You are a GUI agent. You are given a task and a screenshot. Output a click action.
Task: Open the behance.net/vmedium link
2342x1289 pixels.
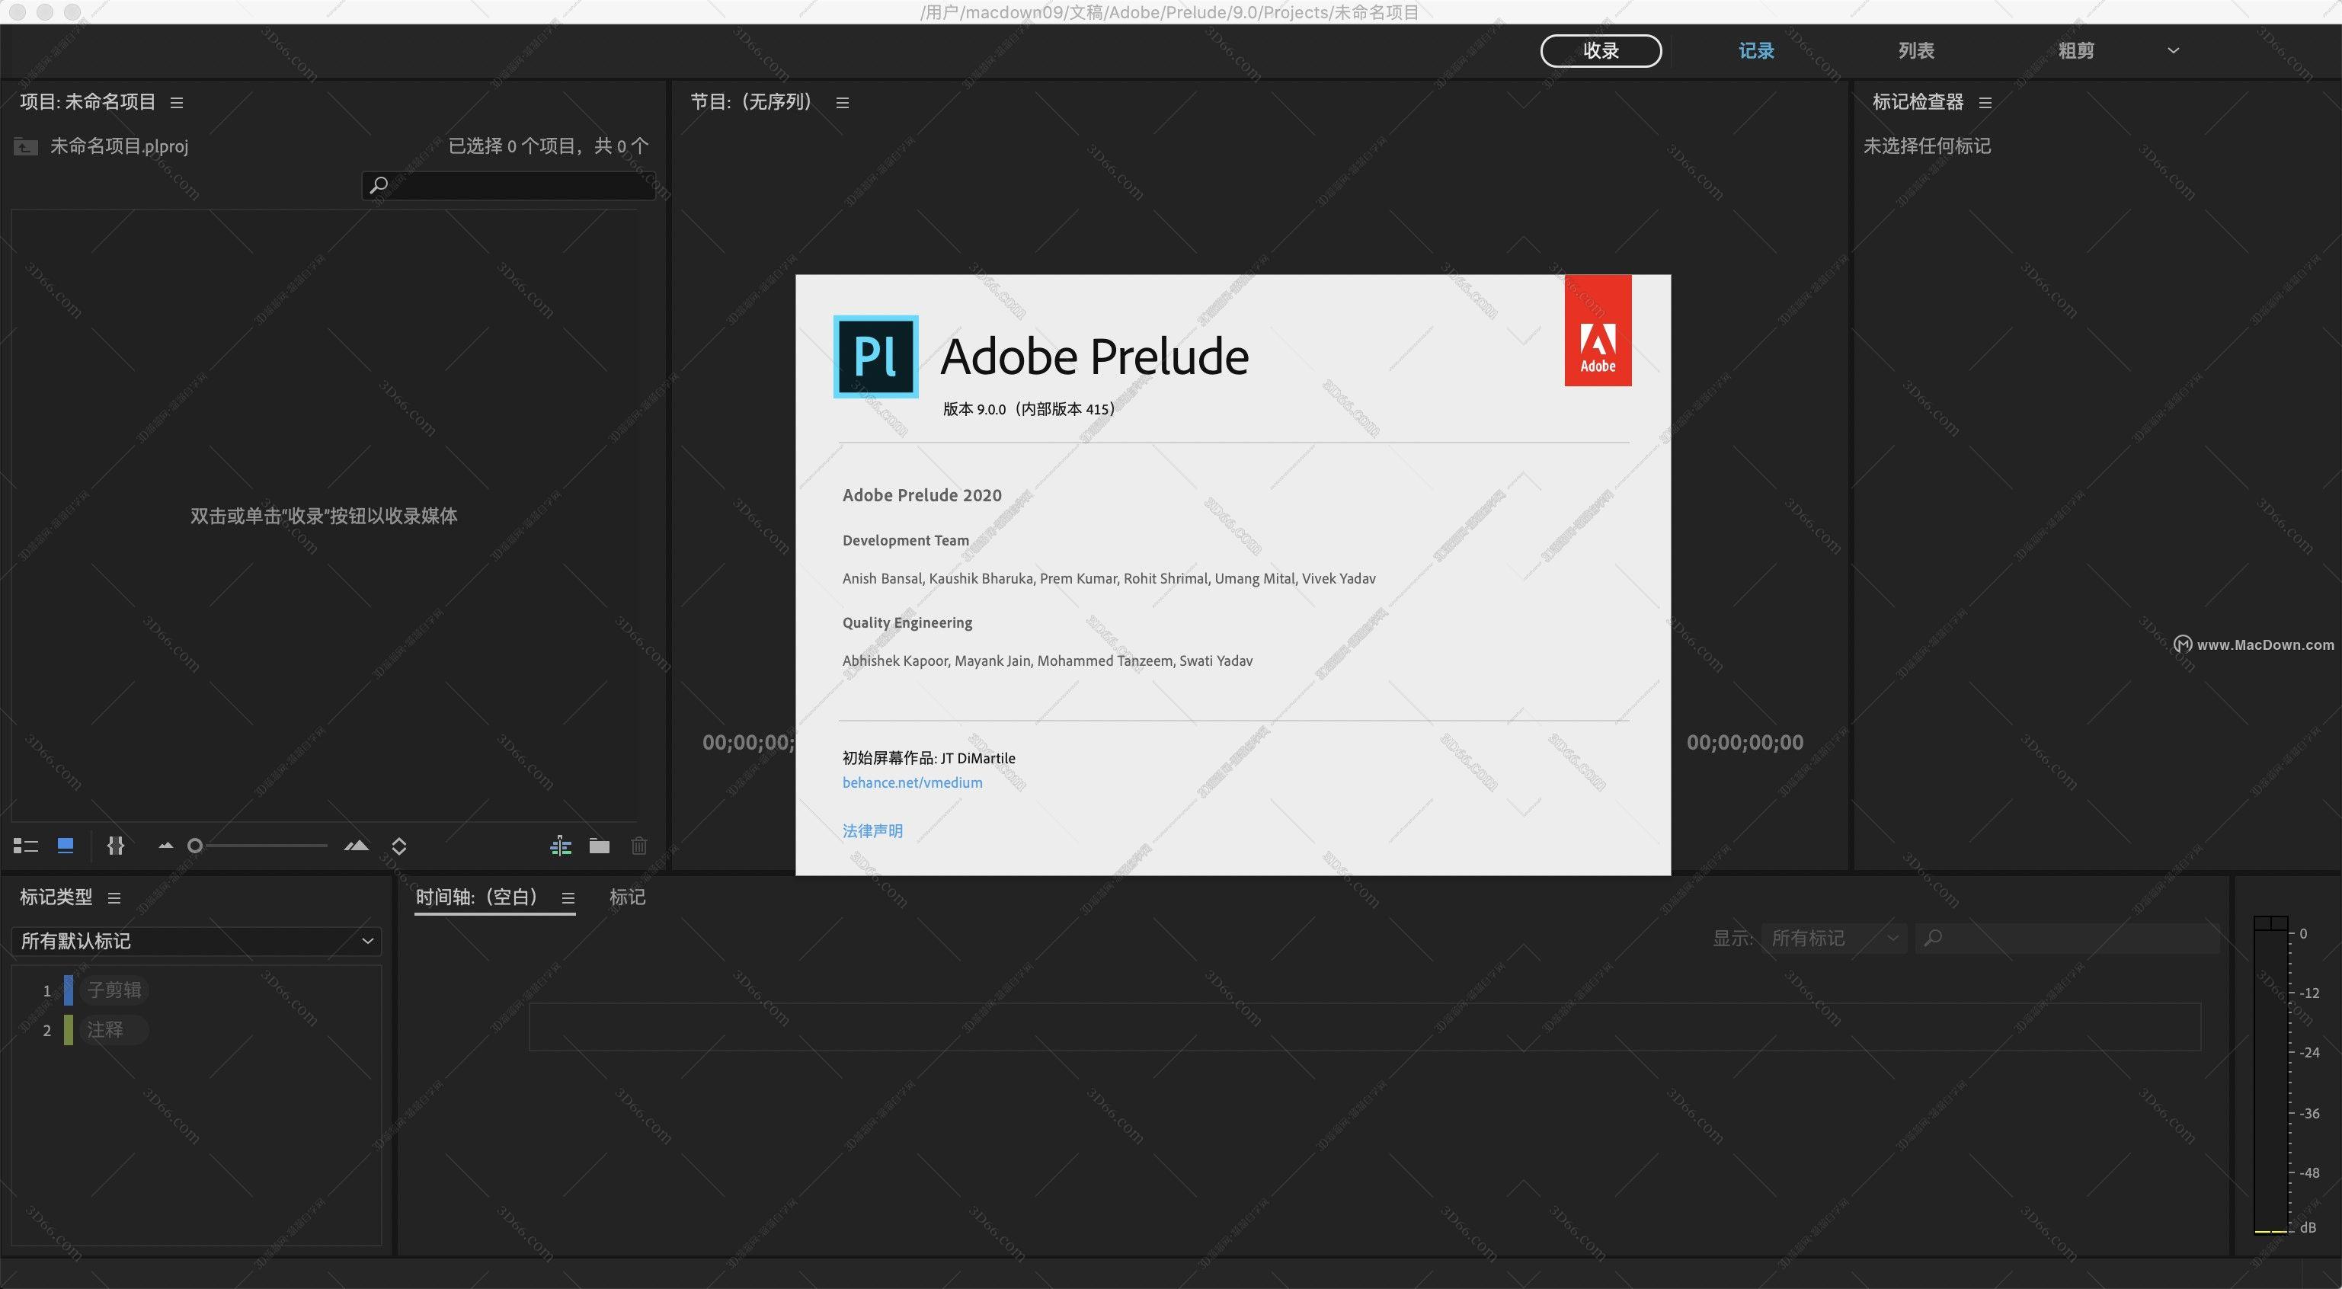913,781
